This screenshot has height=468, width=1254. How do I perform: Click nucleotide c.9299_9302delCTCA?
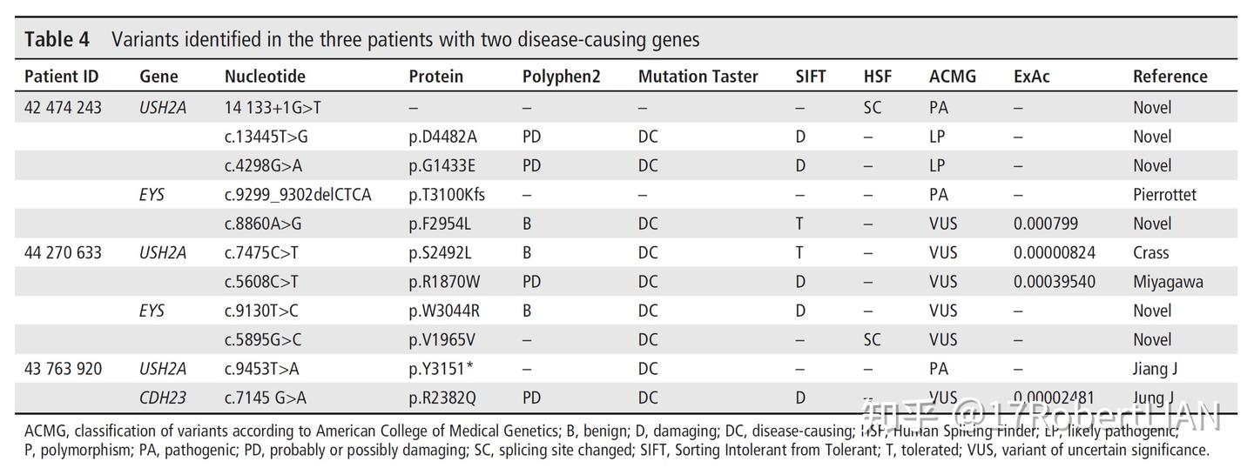pyautogui.click(x=298, y=195)
